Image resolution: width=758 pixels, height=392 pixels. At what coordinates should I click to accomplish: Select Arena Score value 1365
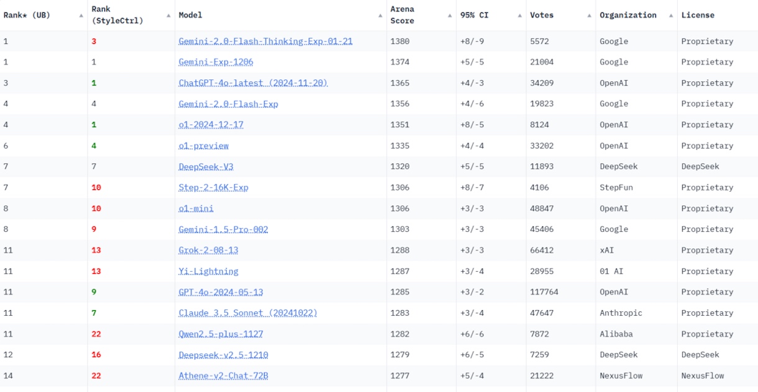click(400, 83)
